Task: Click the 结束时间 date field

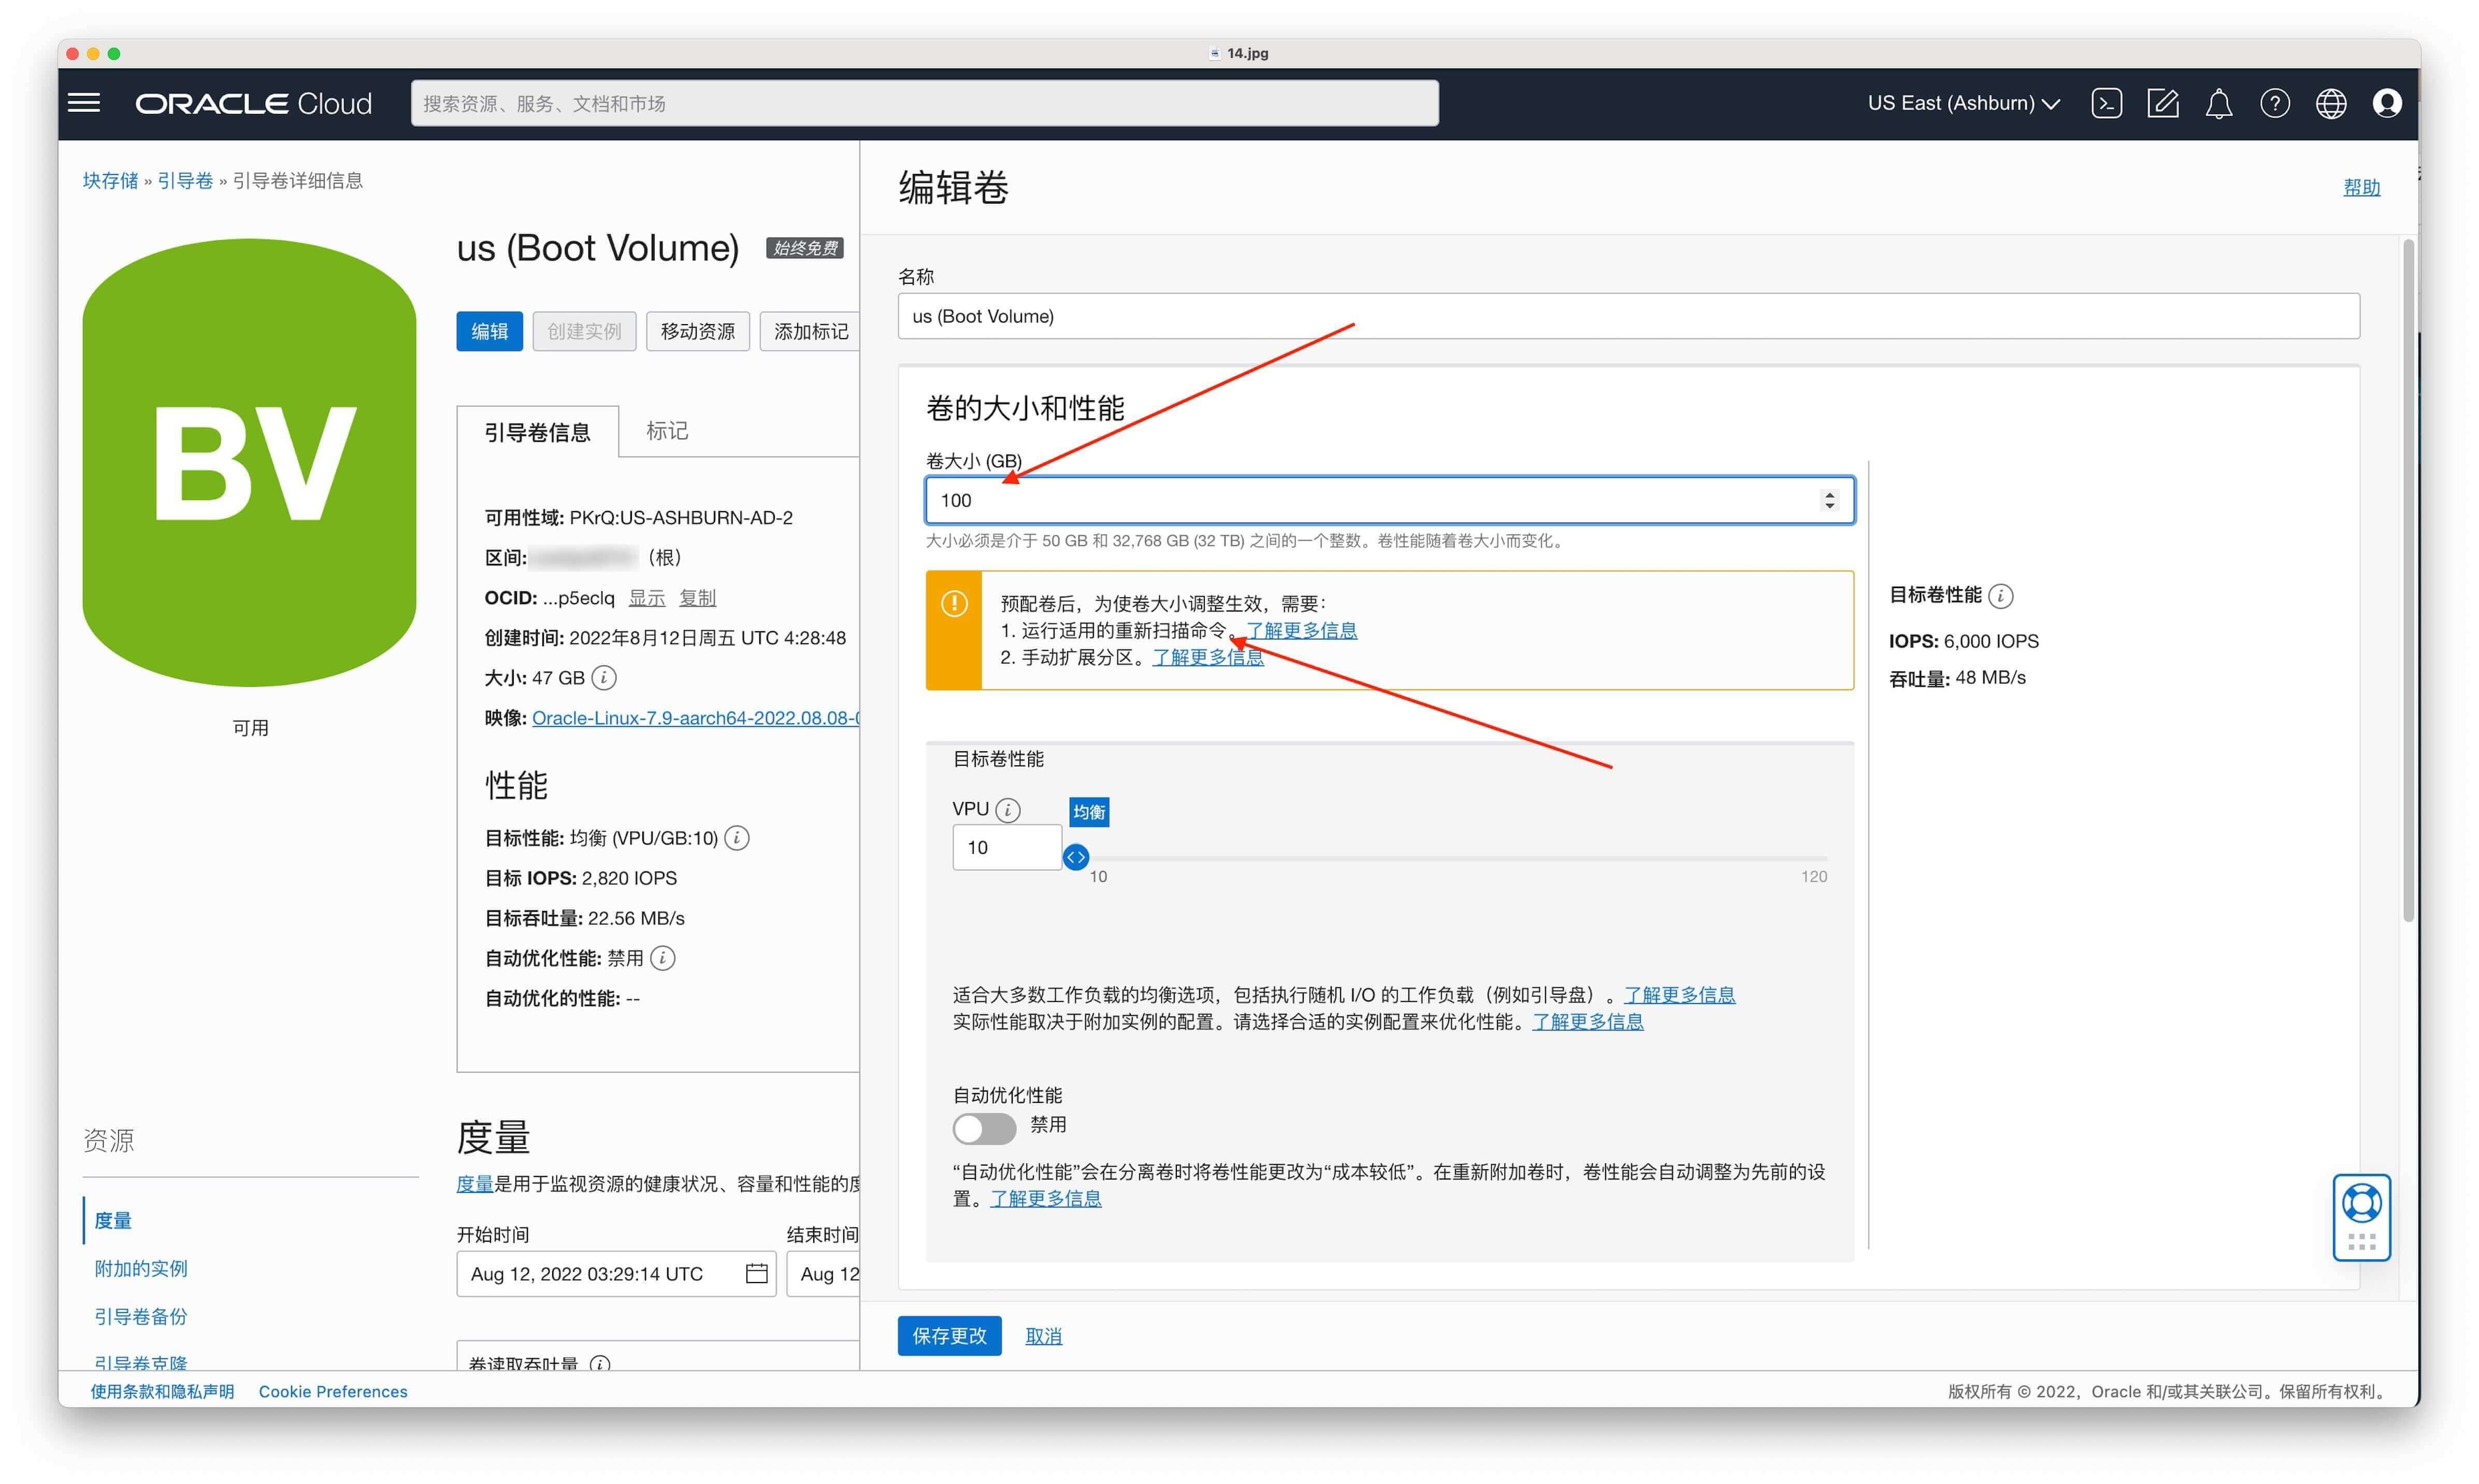Action: coord(823,1273)
